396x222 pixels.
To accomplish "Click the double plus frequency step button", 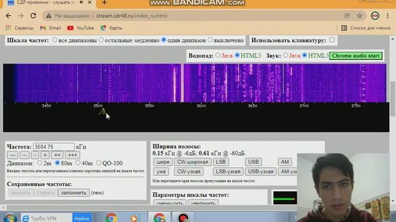I will coord(57,155).
